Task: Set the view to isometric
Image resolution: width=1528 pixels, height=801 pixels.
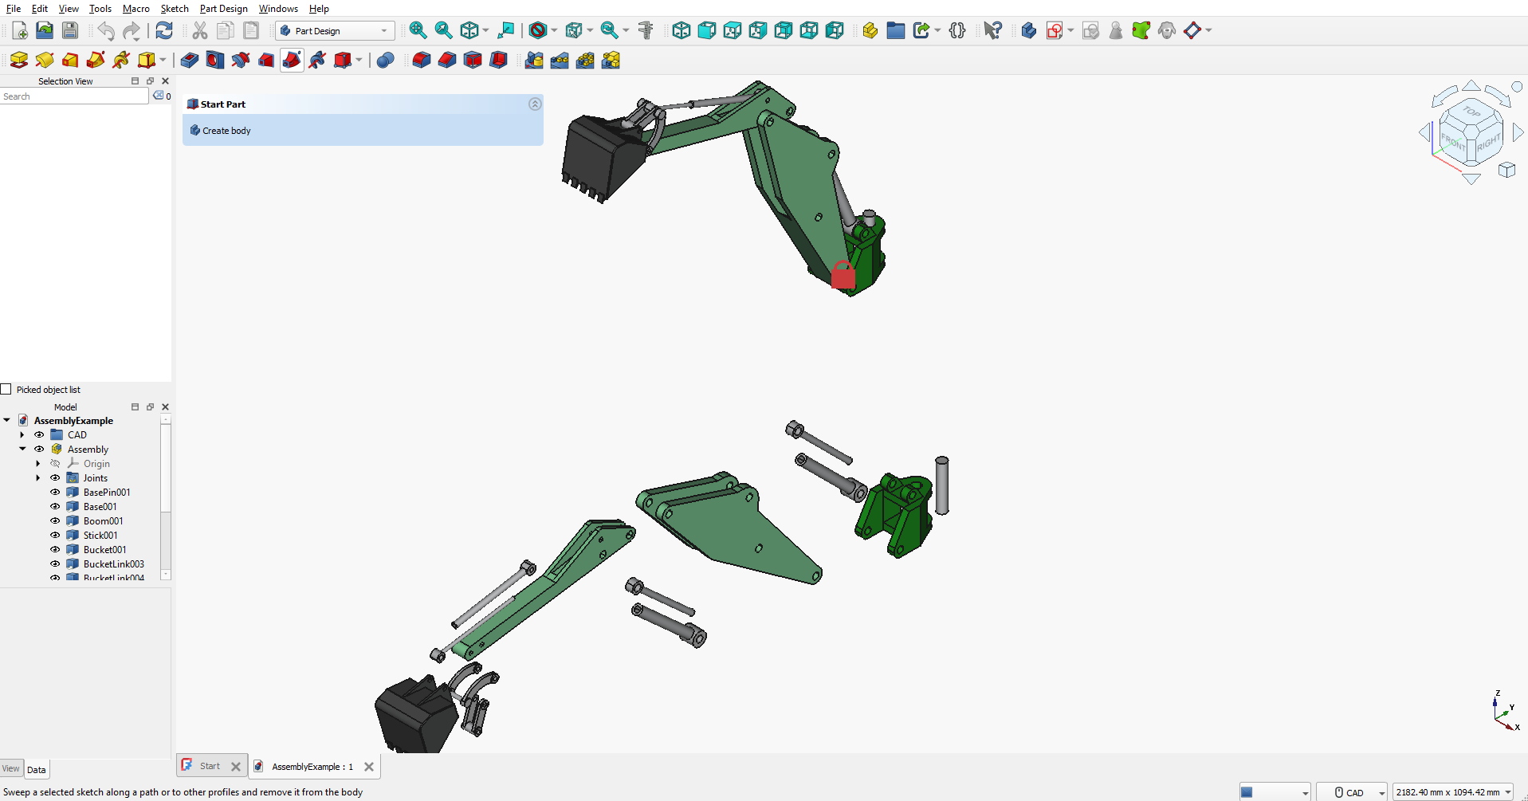Action: pos(682,30)
